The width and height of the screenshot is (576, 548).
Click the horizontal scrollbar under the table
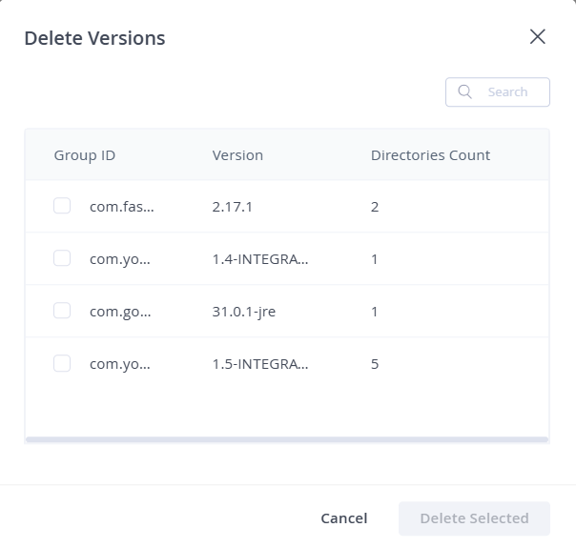287,439
